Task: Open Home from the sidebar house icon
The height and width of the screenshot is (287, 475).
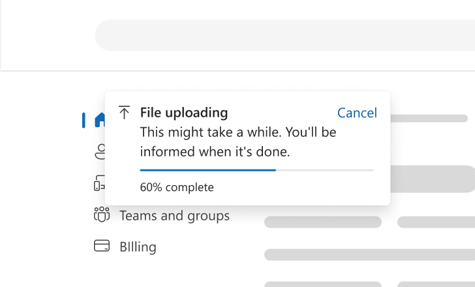Action: (x=100, y=120)
